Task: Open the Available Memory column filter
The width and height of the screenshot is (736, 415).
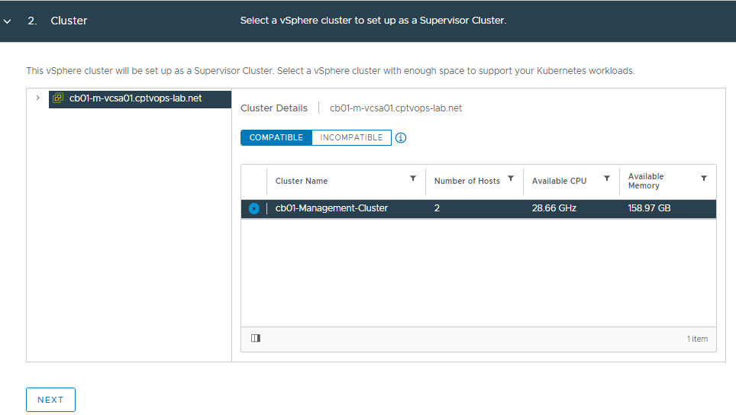Action: tap(704, 179)
